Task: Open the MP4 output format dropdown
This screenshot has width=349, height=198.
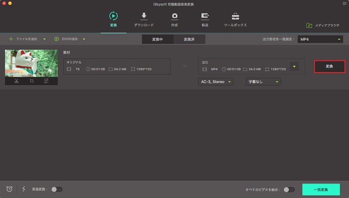Action: pos(320,39)
